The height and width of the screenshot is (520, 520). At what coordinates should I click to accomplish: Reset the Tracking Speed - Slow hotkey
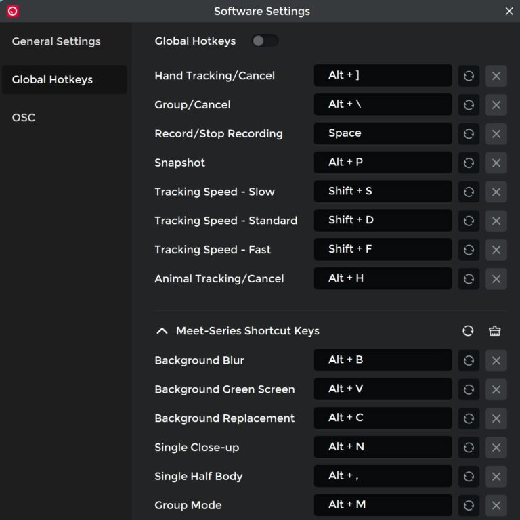[469, 192]
